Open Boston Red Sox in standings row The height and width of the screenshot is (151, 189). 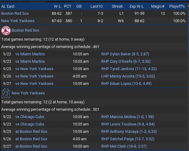tap(15, 14)
